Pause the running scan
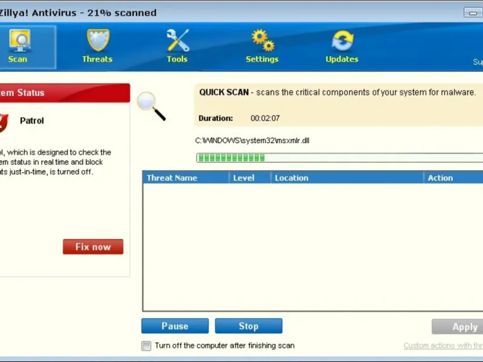Image resolution: width=483 pixels, height=362 pixels. coord(175,326)
